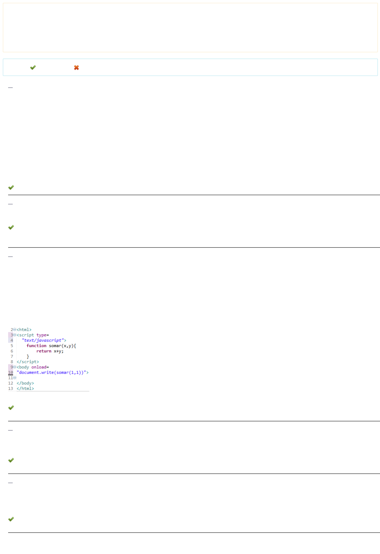This screenshot has height=554, width=380.
Task: Click inside the empty yellow-bordered notice box
Action: 190,28
